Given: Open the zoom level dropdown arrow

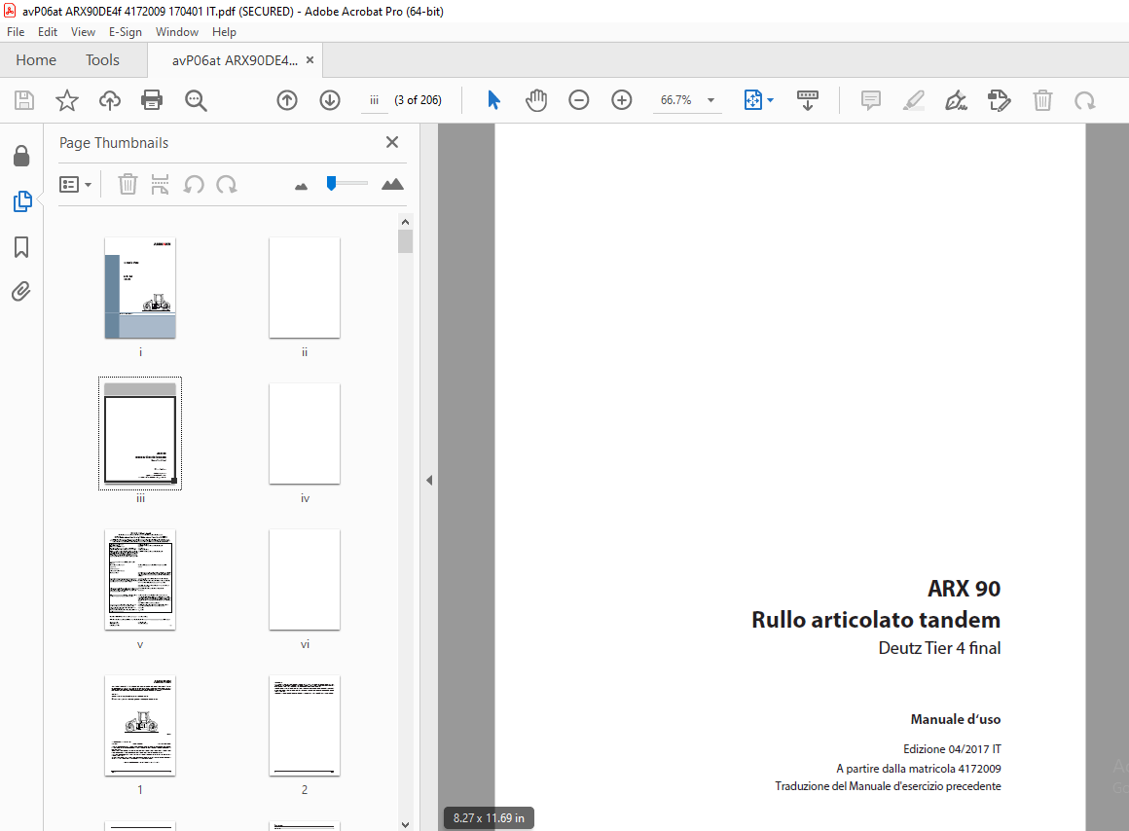Looking at the screenshot, I should [x=710, y=100].
